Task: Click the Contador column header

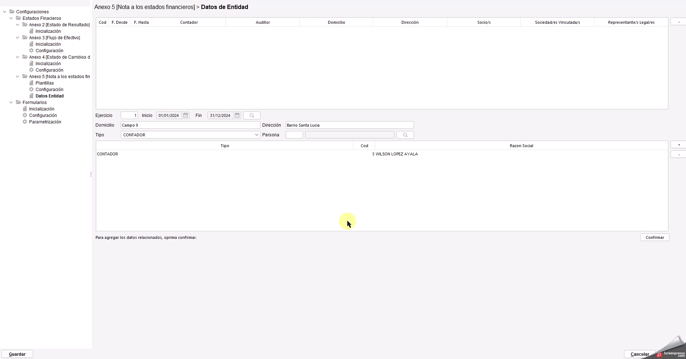Action: tap(189, 22)
